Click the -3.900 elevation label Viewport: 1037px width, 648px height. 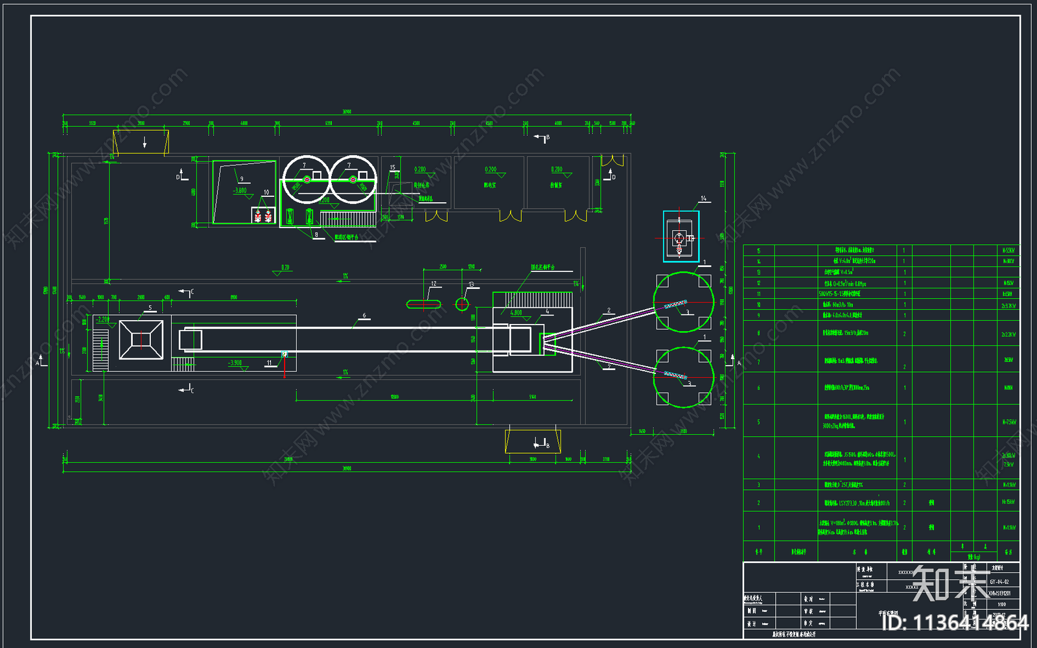(235, 363)
